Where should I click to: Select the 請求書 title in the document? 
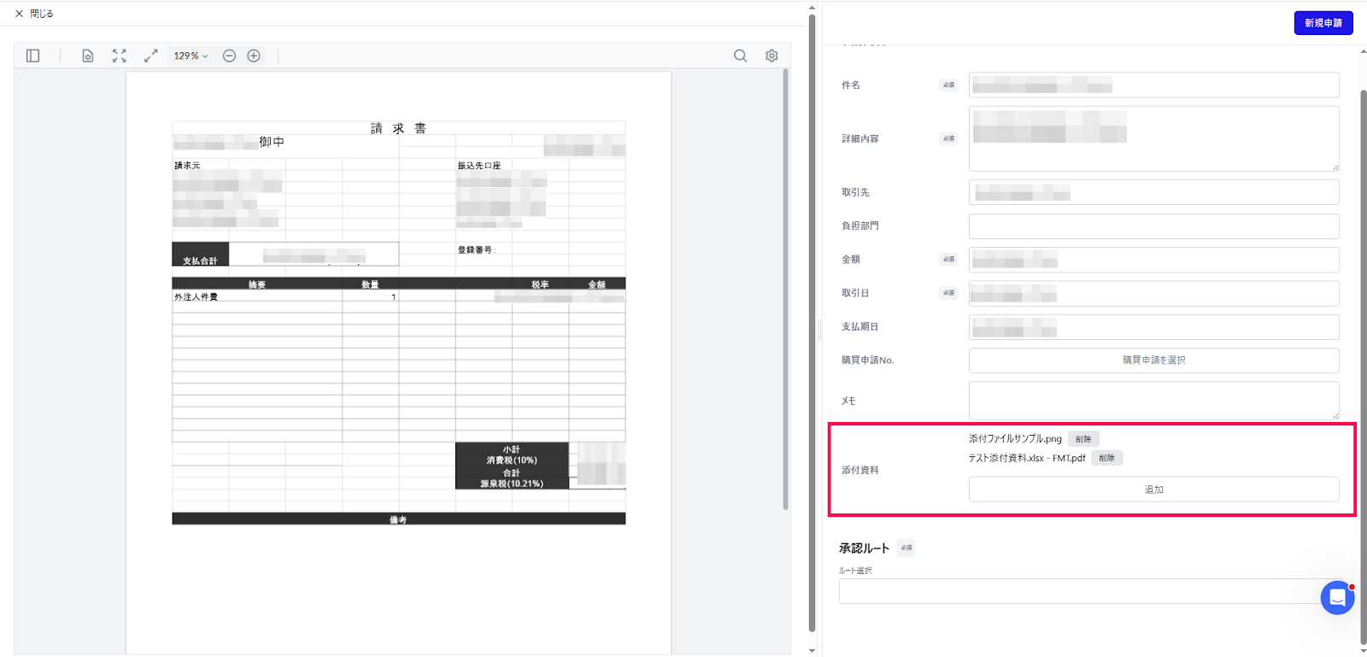point(398,128)
